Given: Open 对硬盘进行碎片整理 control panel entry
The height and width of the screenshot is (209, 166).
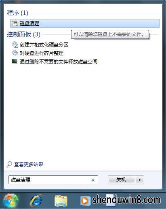Looking at the screenshot, I should tap(42, 53).
